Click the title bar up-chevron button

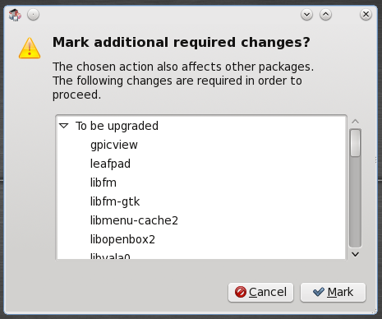325,15
